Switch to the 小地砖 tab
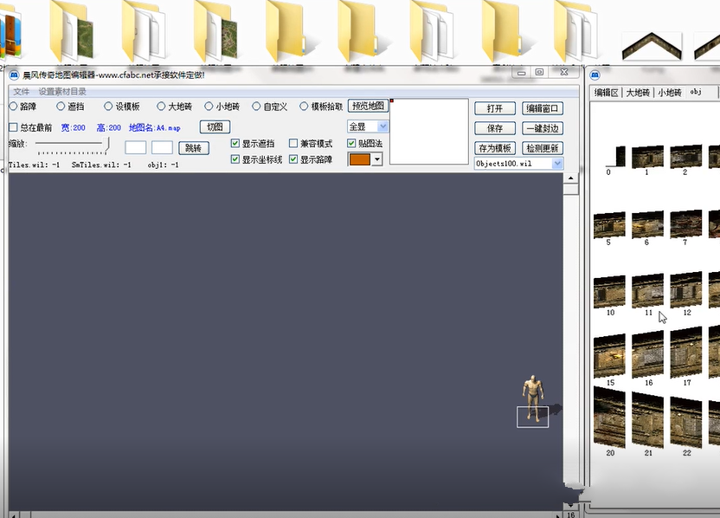720x518 pixels. [670, 93]
